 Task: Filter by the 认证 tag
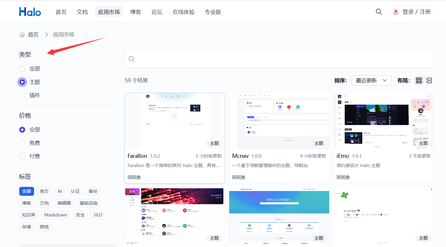point(75,191)
